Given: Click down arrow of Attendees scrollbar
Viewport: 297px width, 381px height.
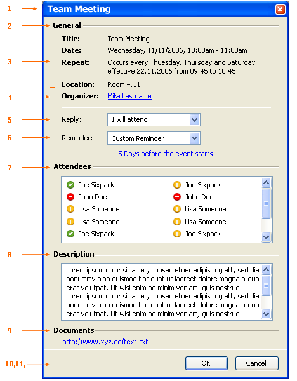Looking at the screenshot, I should (x=267, y=237).
